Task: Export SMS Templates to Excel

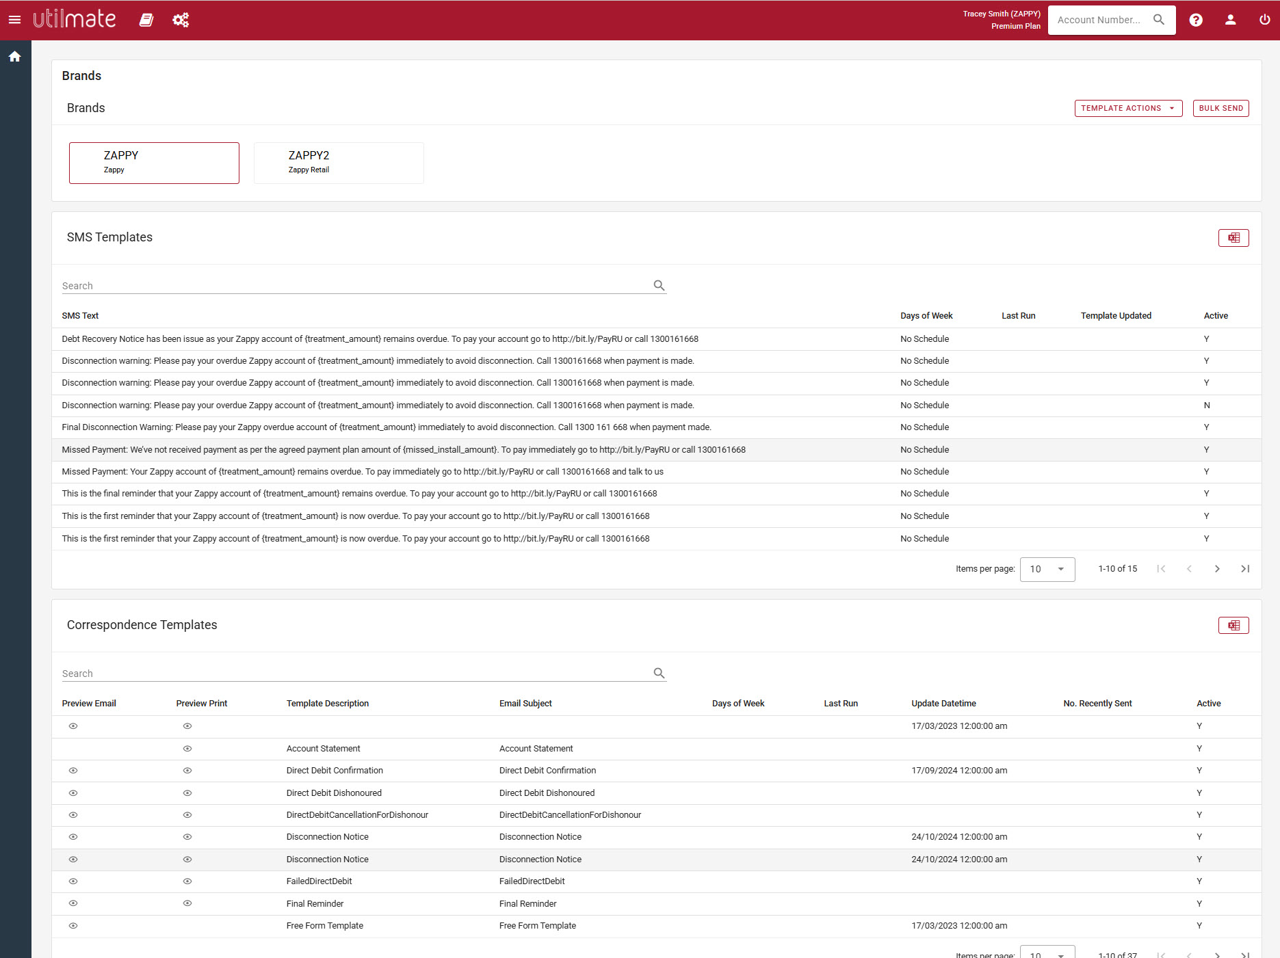Action: coord(1233,238)
